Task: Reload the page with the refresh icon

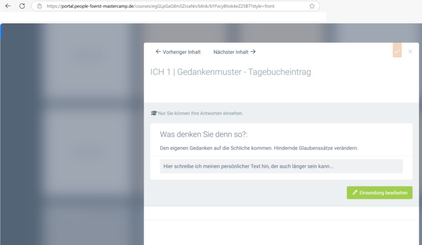Action: pos(22,6)
